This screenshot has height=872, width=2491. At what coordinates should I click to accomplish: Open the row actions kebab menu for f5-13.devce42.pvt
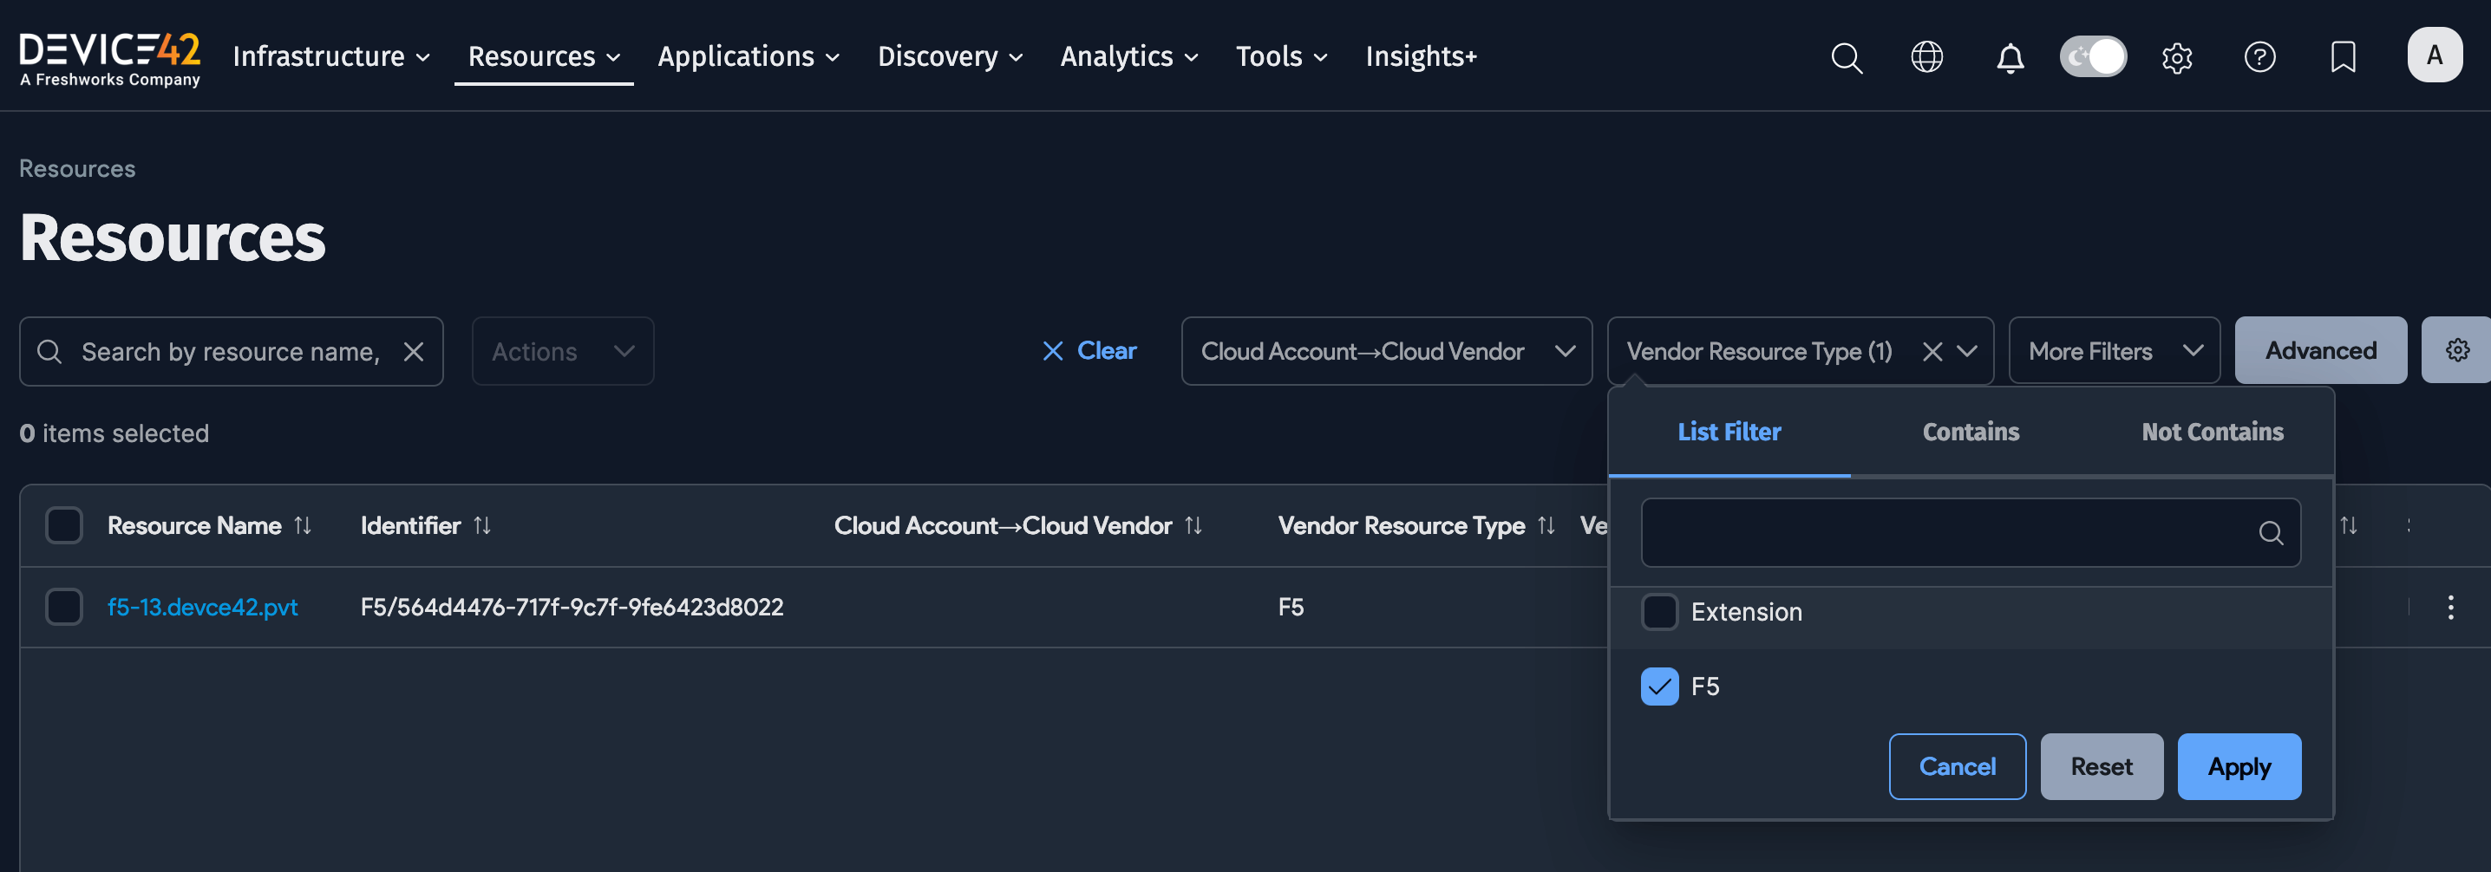2451,607
